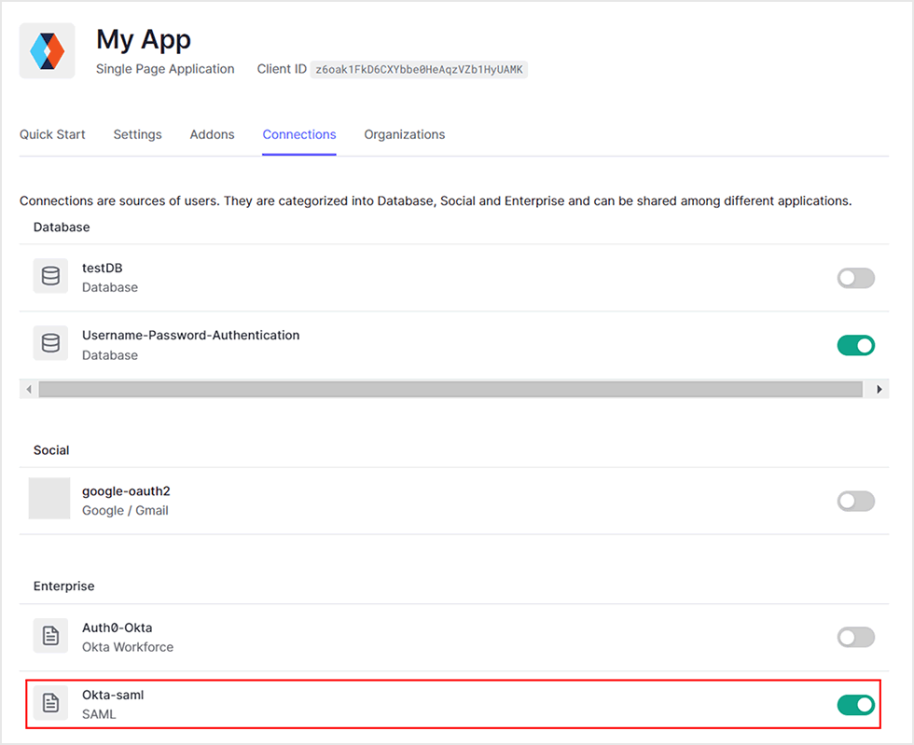Open the Organizations tab

click(x=405, y=134)
